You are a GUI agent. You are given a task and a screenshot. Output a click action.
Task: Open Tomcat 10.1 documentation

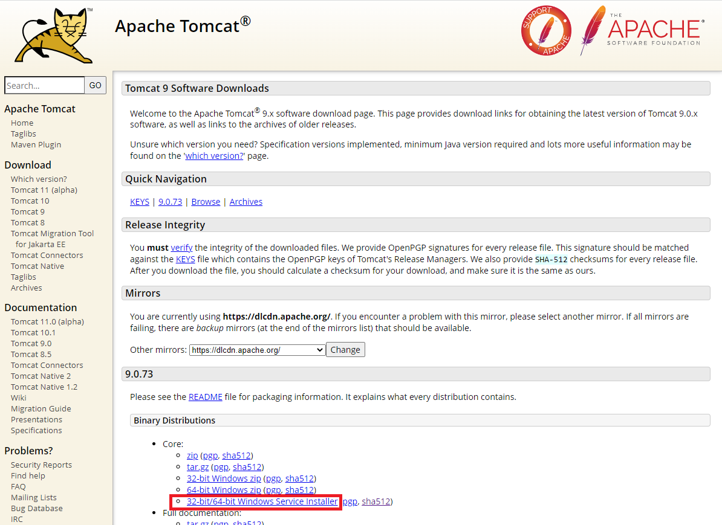[x=33, y=333]
